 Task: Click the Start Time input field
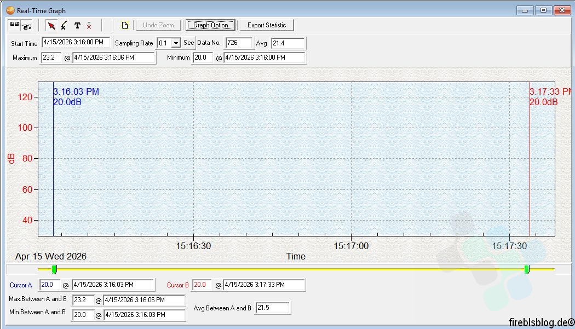76,43
